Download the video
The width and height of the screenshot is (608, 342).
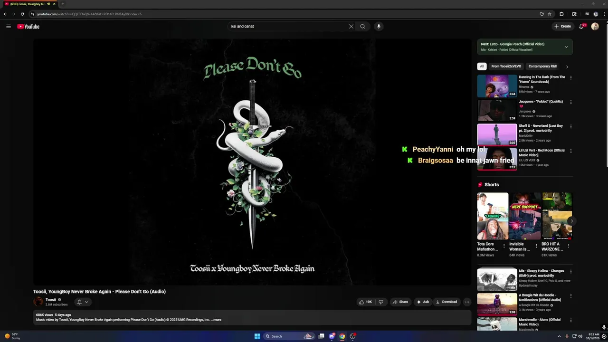coord(446,302)
